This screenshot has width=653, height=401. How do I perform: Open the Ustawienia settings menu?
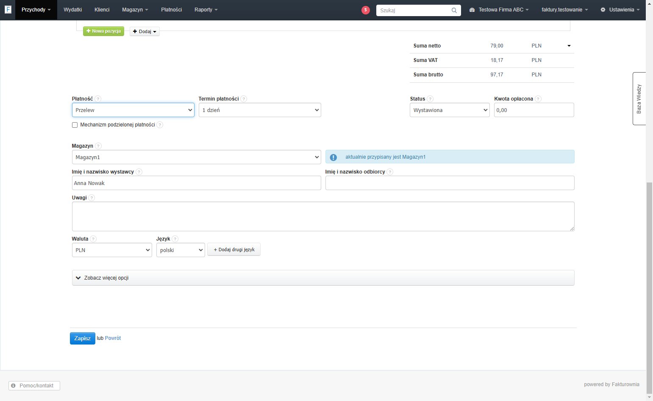620,10
